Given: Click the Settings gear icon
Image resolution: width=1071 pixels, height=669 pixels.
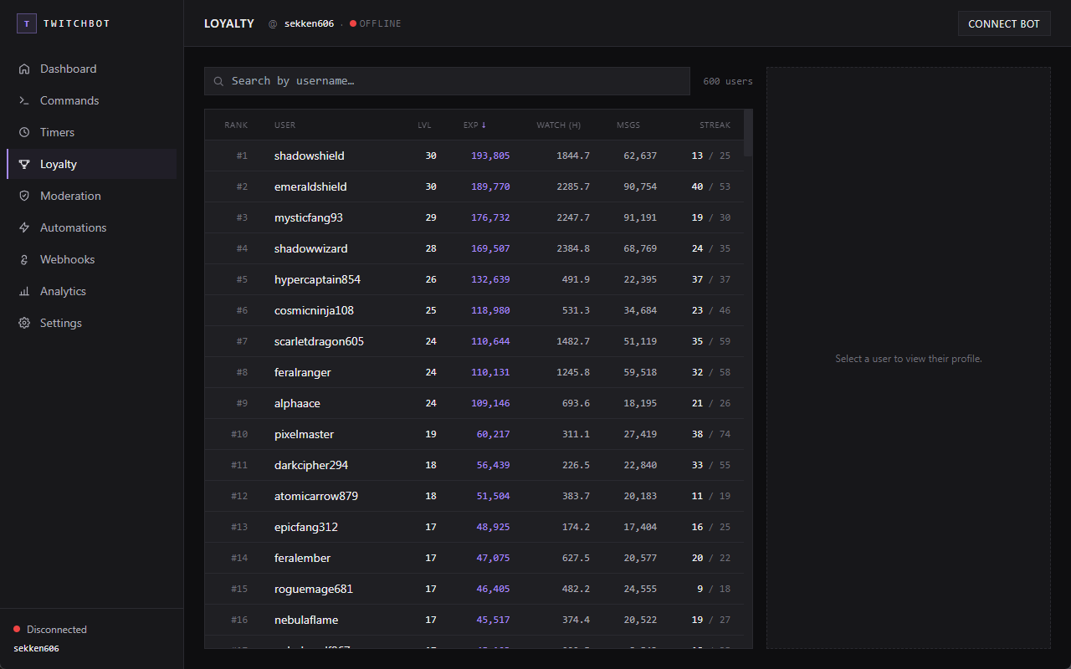Looking at the screenshot, I should (24, 323).
